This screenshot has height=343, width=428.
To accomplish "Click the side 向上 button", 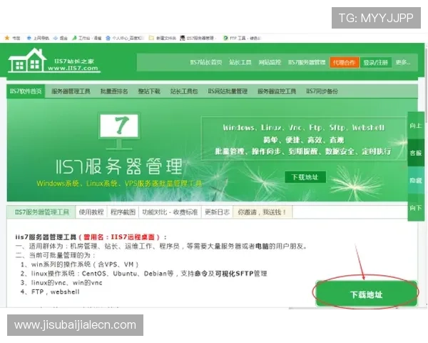I will 416,126.
